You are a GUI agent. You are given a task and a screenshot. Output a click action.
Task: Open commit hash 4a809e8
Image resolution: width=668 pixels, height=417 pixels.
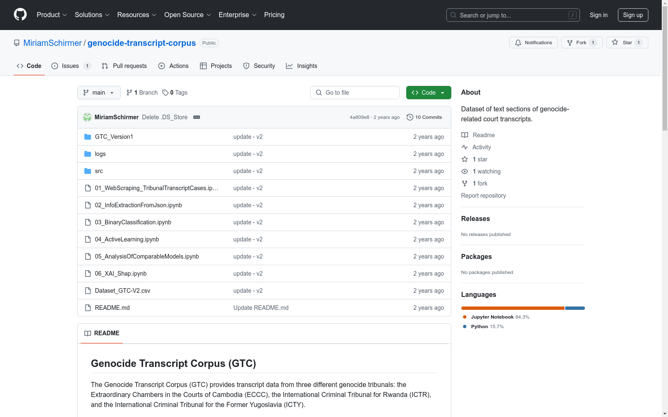click(359, 117)
